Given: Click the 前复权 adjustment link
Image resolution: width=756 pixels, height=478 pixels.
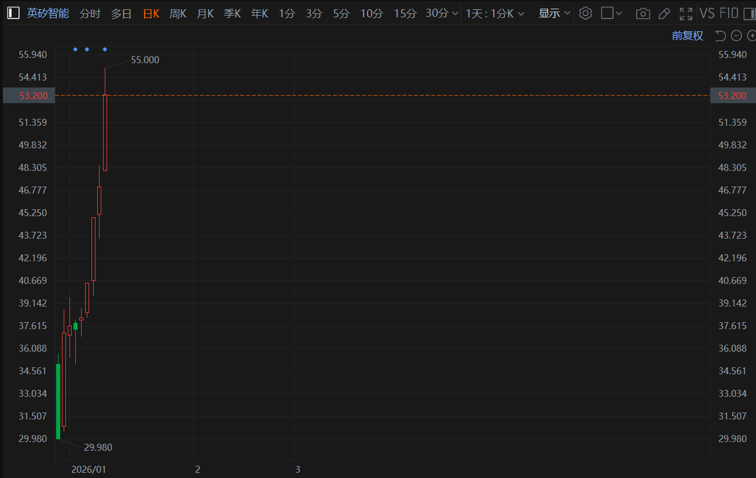Looking at the screenshot, I should 687,36.
